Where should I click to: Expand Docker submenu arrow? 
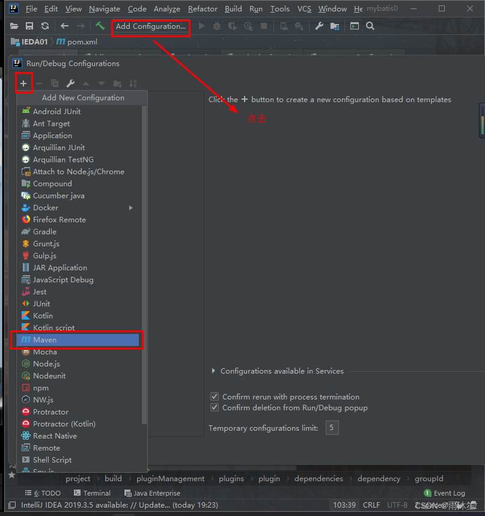tap(131, 208)
